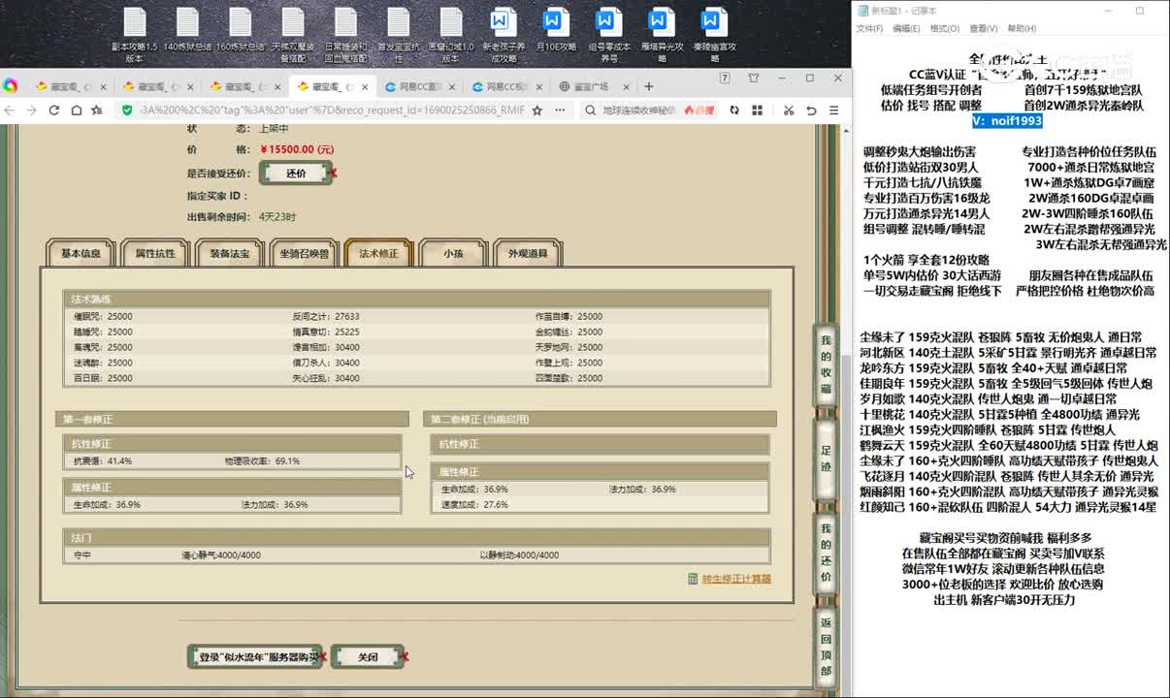Click the 地球连续收神秘信 search box
1170x698 pixels.
click(640, 111)
